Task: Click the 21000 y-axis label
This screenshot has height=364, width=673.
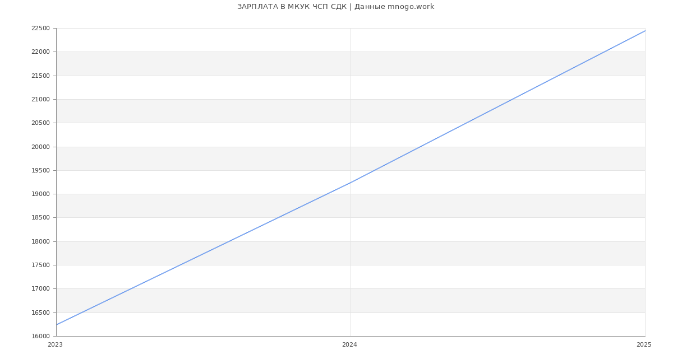Action: coord(40,100)
